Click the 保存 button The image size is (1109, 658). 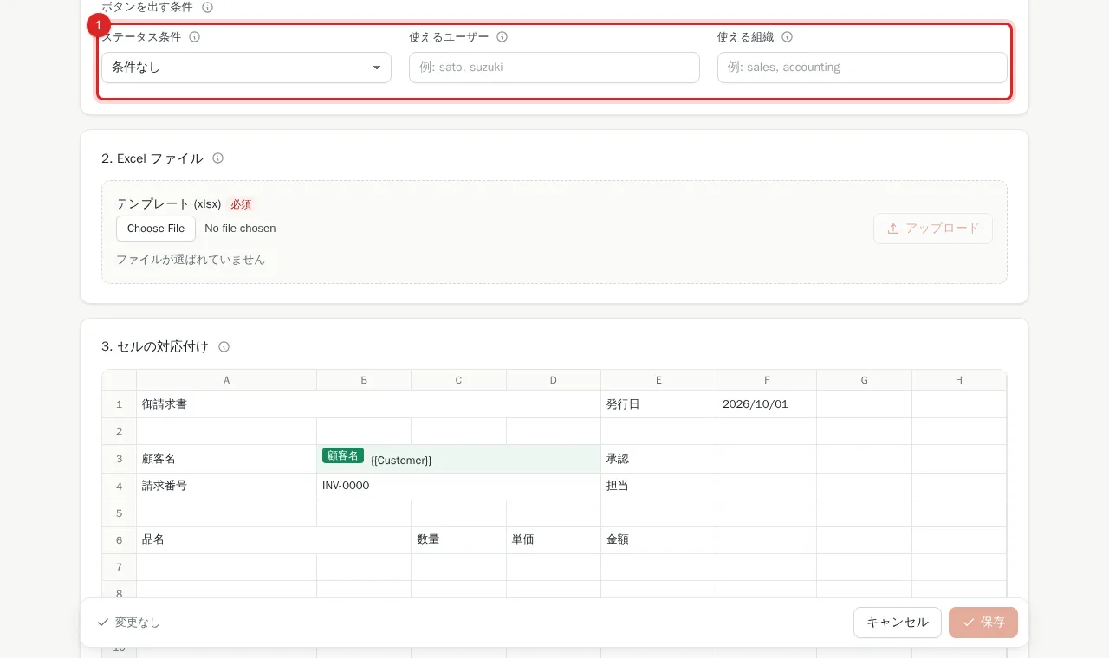[x=983, y=623]
